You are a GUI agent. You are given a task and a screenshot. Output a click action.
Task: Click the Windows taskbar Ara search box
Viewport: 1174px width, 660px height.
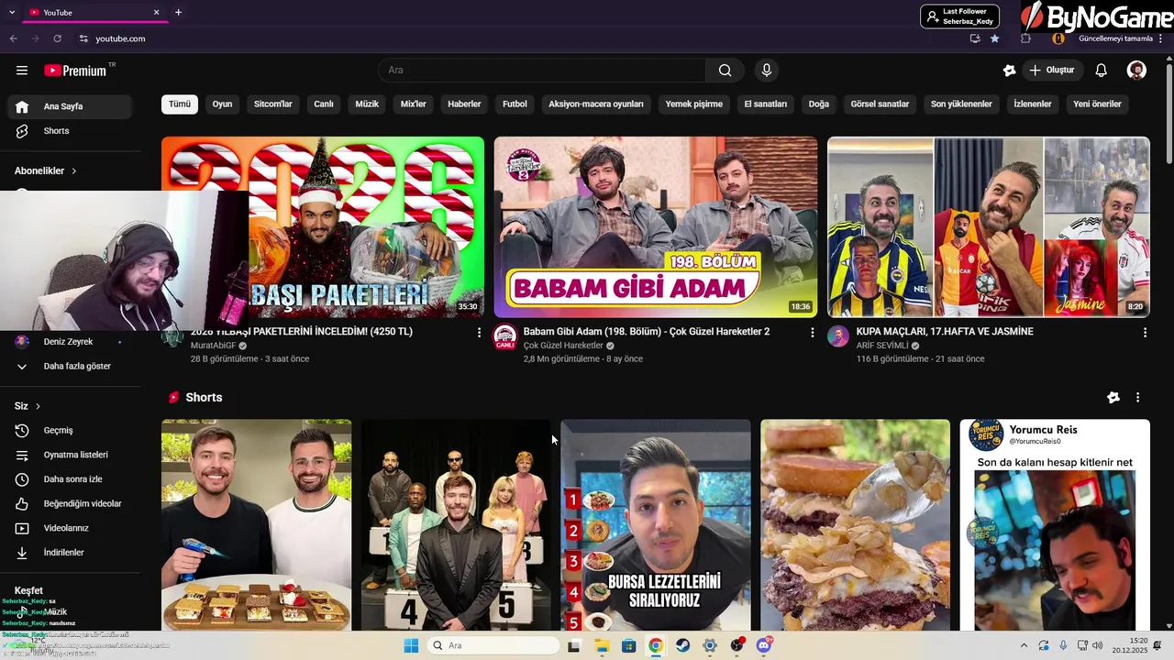tap(493, 645)
